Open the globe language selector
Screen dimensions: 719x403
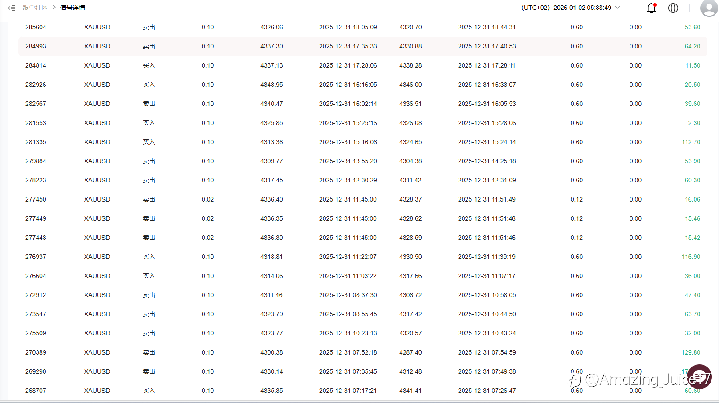click(673, 8)
